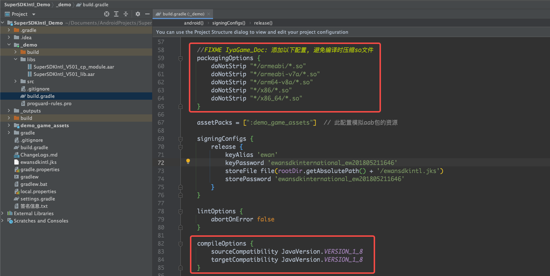Switch to the build.gradle (:_demo) tab

tap(183, 14)
